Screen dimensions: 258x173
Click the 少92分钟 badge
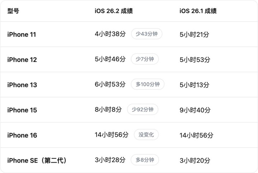pyautogui.click(x=142, y=110)
